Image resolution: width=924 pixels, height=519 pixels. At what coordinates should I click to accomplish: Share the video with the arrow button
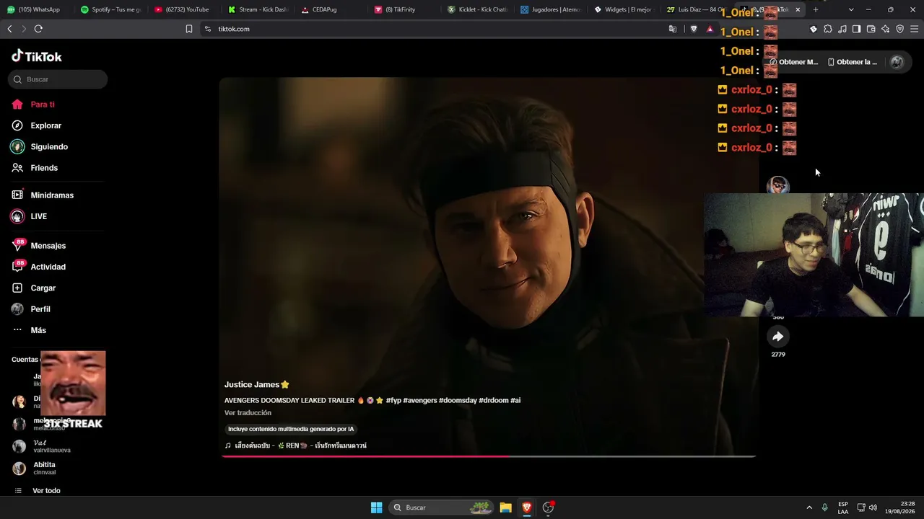tap(777, 337)
